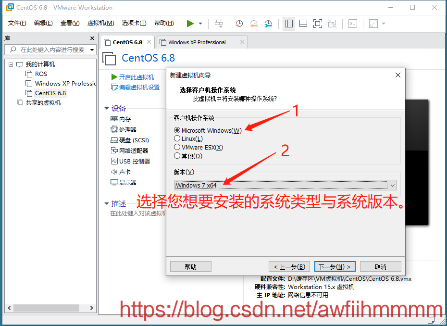Open the stretch display dropdown arrow
This screenshot has width=447, height=326.
(x=384, y=24)
